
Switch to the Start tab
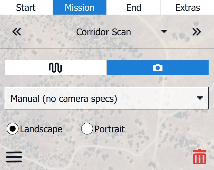click(26, 7)
